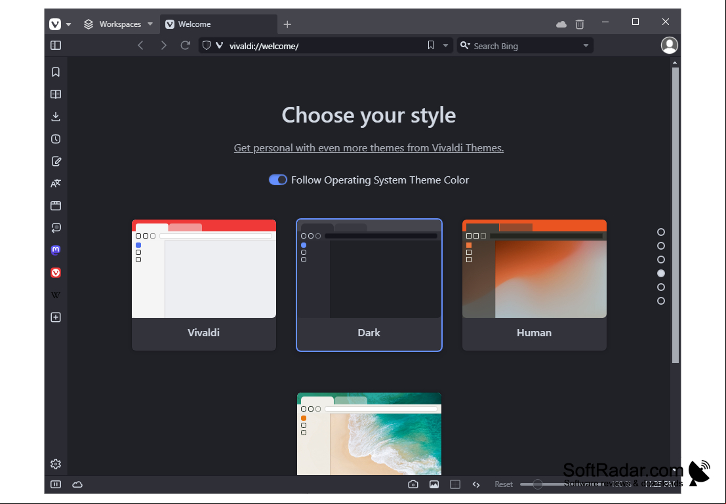Open the status bar sync cloud icon

pyautogui.click(x=77, y=484)
